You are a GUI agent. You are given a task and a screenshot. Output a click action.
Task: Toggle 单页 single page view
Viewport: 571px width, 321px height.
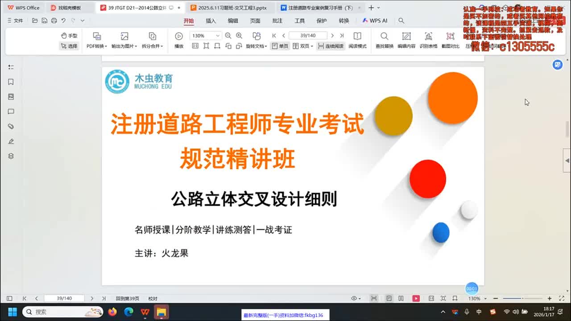pyautogui.click(x=280, y=46)
